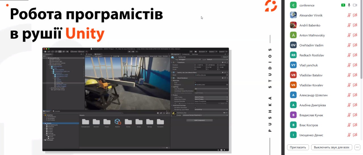The image size is (363, 155).
Task: Click Step button in Unity toolbar
Action: coord(137,52)
